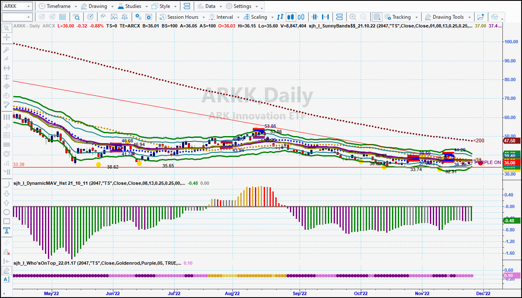Select the rectangle drawing tool
Image resolution: width=522 pixels, height=298 pixels.
tap(7, 221)
